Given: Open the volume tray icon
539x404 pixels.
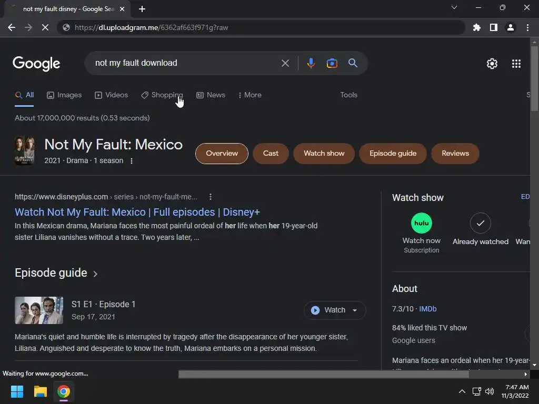Looking at the screenshot, I should click(490, 391).
